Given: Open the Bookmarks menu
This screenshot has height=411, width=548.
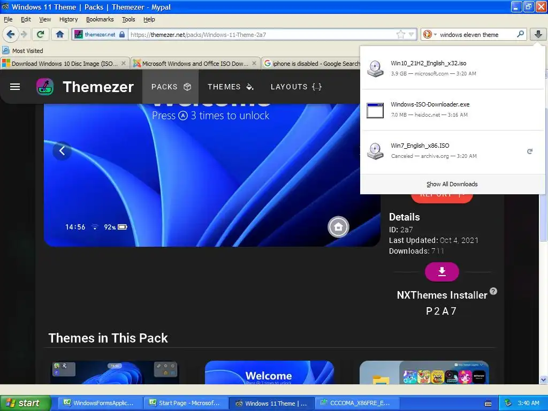Looking at the screenshot, I should 100,19.
